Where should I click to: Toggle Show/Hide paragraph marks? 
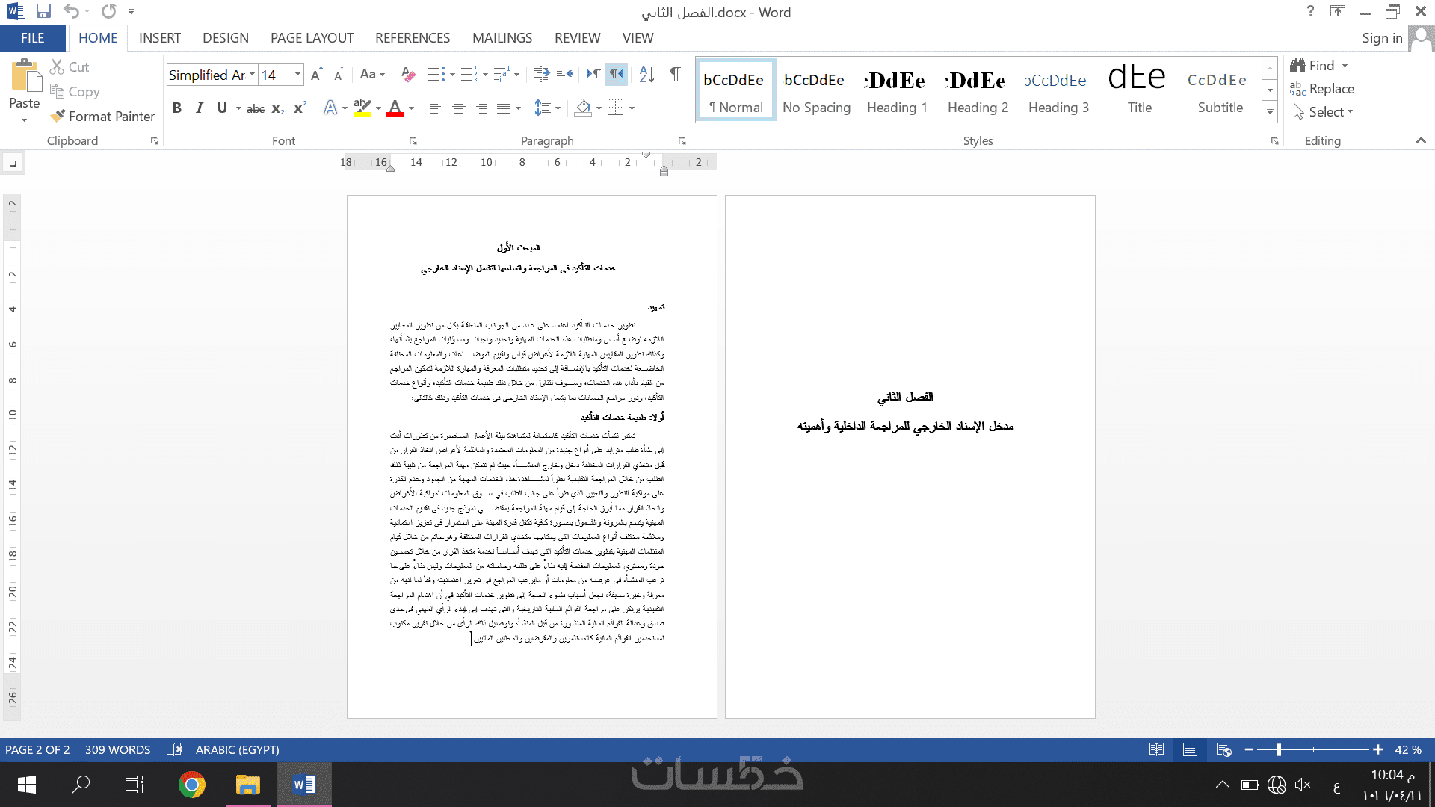click(675, 74)
